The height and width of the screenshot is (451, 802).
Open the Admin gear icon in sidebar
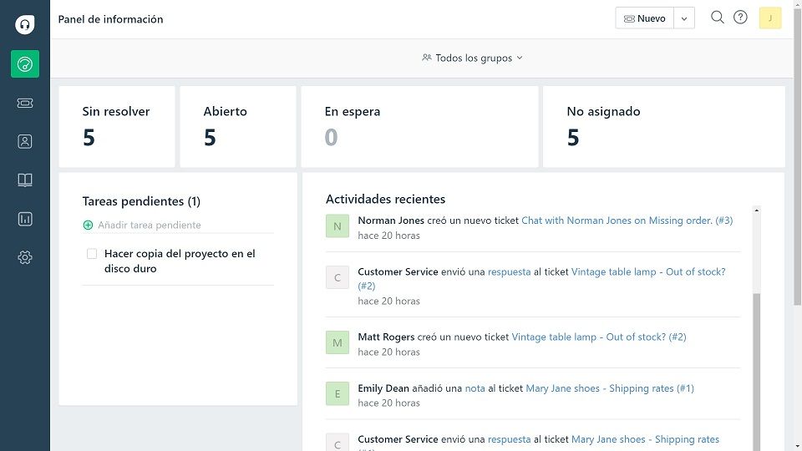tap(24, 257)
